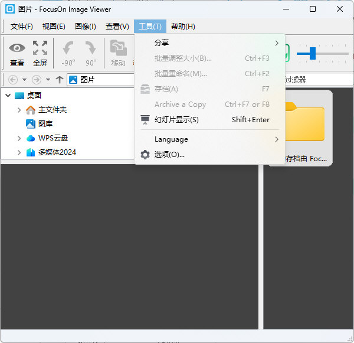Click the slideshow projector icon

(x=145, y=120)
